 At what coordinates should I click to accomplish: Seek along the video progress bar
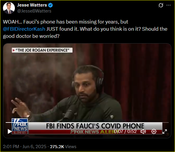pos(87,122)
